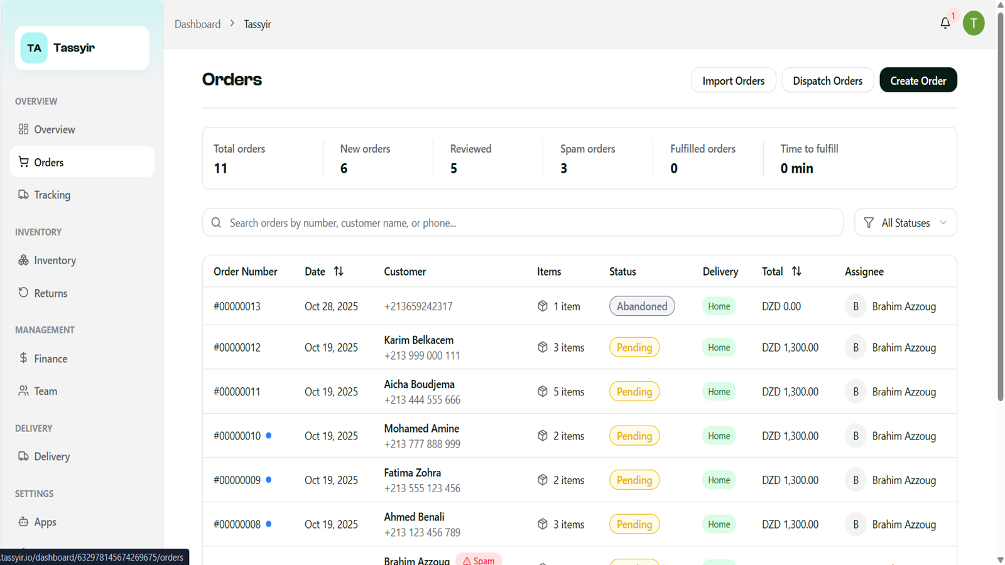The height and width of the screenshot is (565, 1005).
Task: Open the Inventory icon
Action: pos(23,260)
